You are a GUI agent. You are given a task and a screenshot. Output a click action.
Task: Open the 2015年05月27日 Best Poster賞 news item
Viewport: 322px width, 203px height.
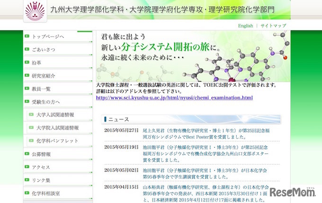(206, 134)
